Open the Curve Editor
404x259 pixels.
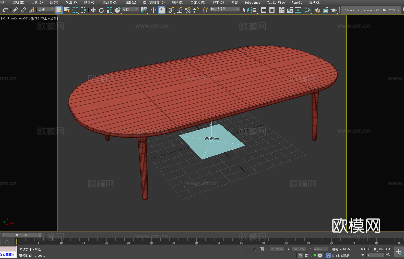pos(290,10)
